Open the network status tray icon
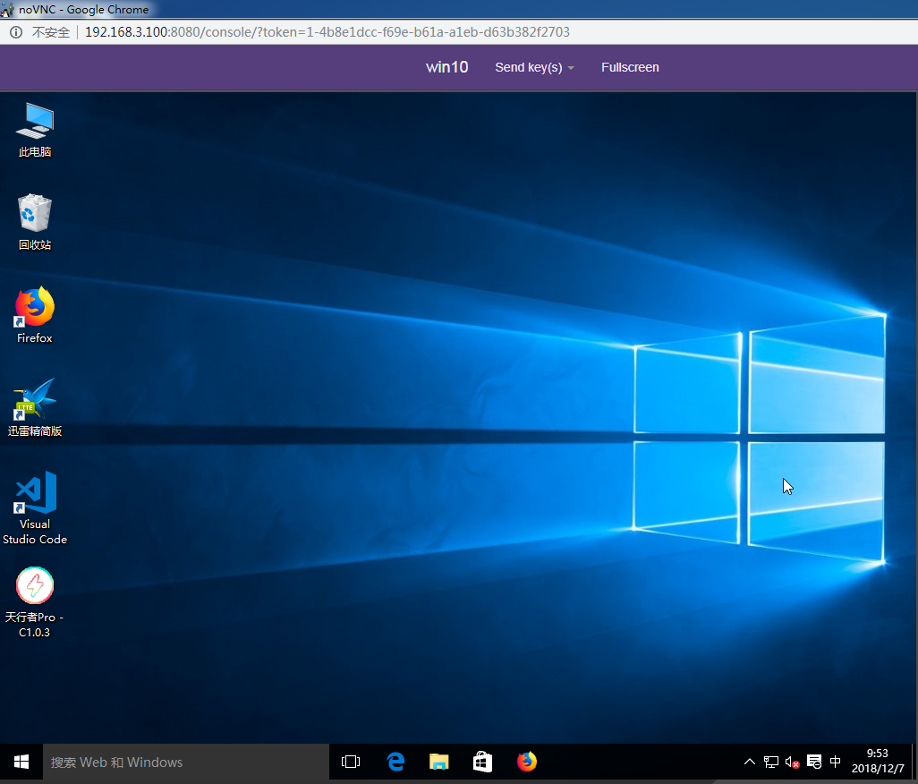 771,762
